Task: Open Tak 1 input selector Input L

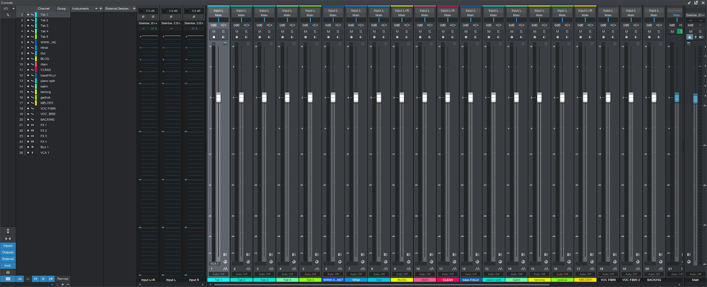Action: coord(218,11)
